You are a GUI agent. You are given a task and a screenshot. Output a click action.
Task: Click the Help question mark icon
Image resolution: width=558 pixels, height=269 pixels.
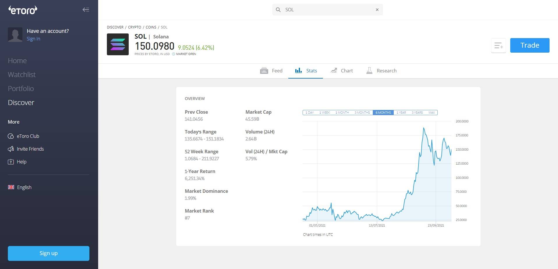(11, 162)
